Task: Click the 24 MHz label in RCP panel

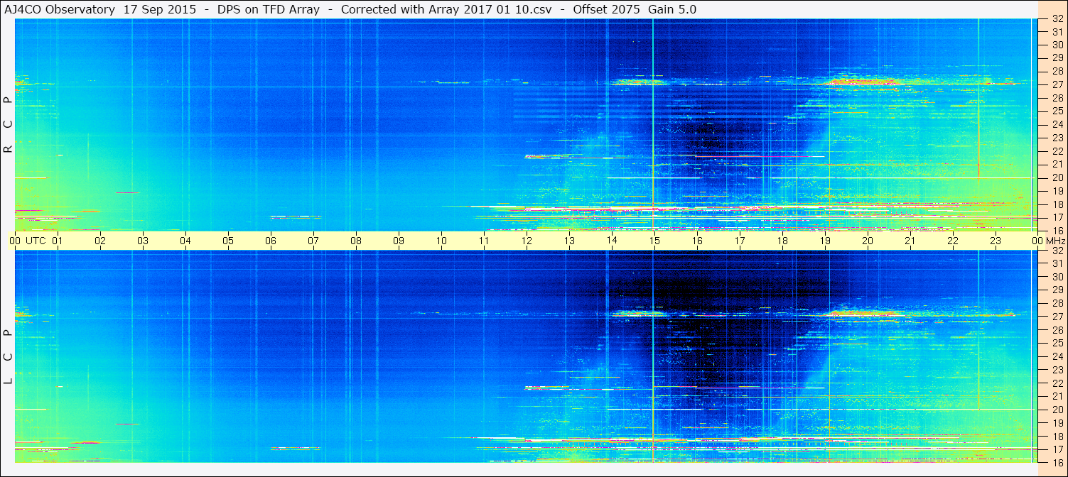Action: click(x=1057, y=124)
